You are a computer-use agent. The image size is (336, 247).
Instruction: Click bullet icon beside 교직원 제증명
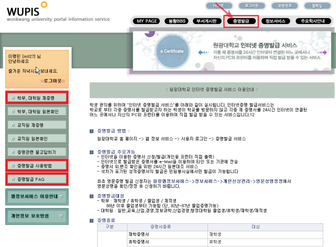[x=13, y=125]
